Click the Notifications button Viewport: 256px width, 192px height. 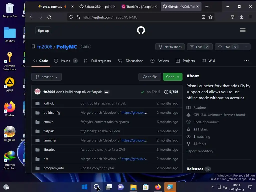(170, 47)
